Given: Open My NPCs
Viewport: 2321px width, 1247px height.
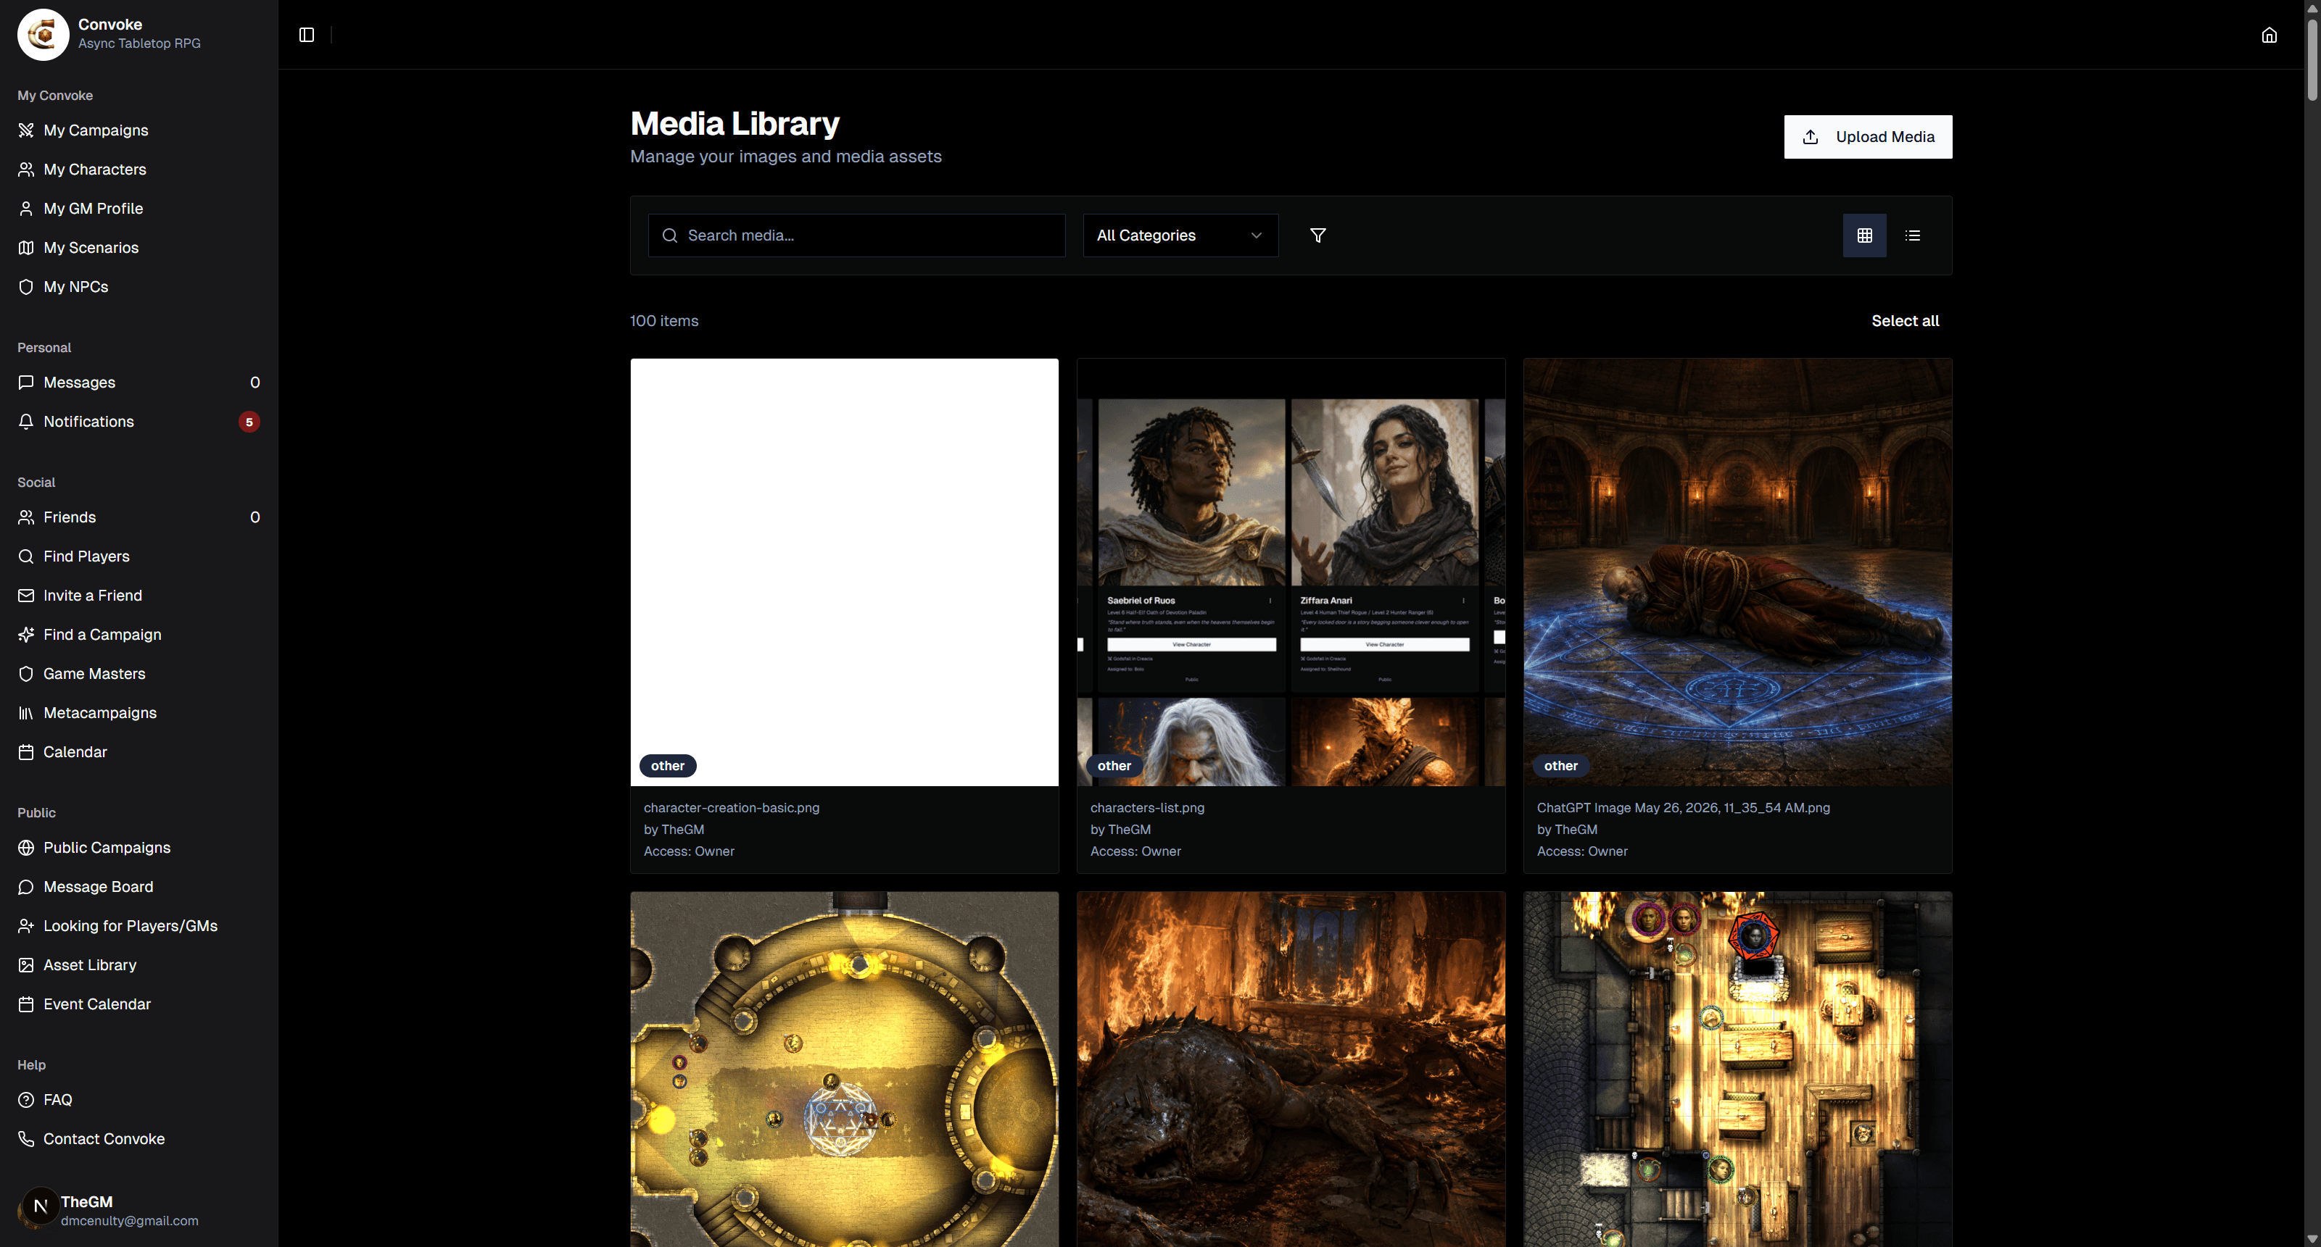Looking at the screenshot, I should point(138,286).
